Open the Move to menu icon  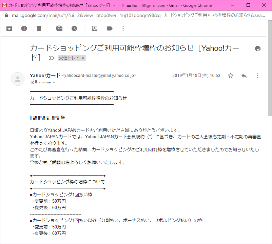[x=95, y=28]
